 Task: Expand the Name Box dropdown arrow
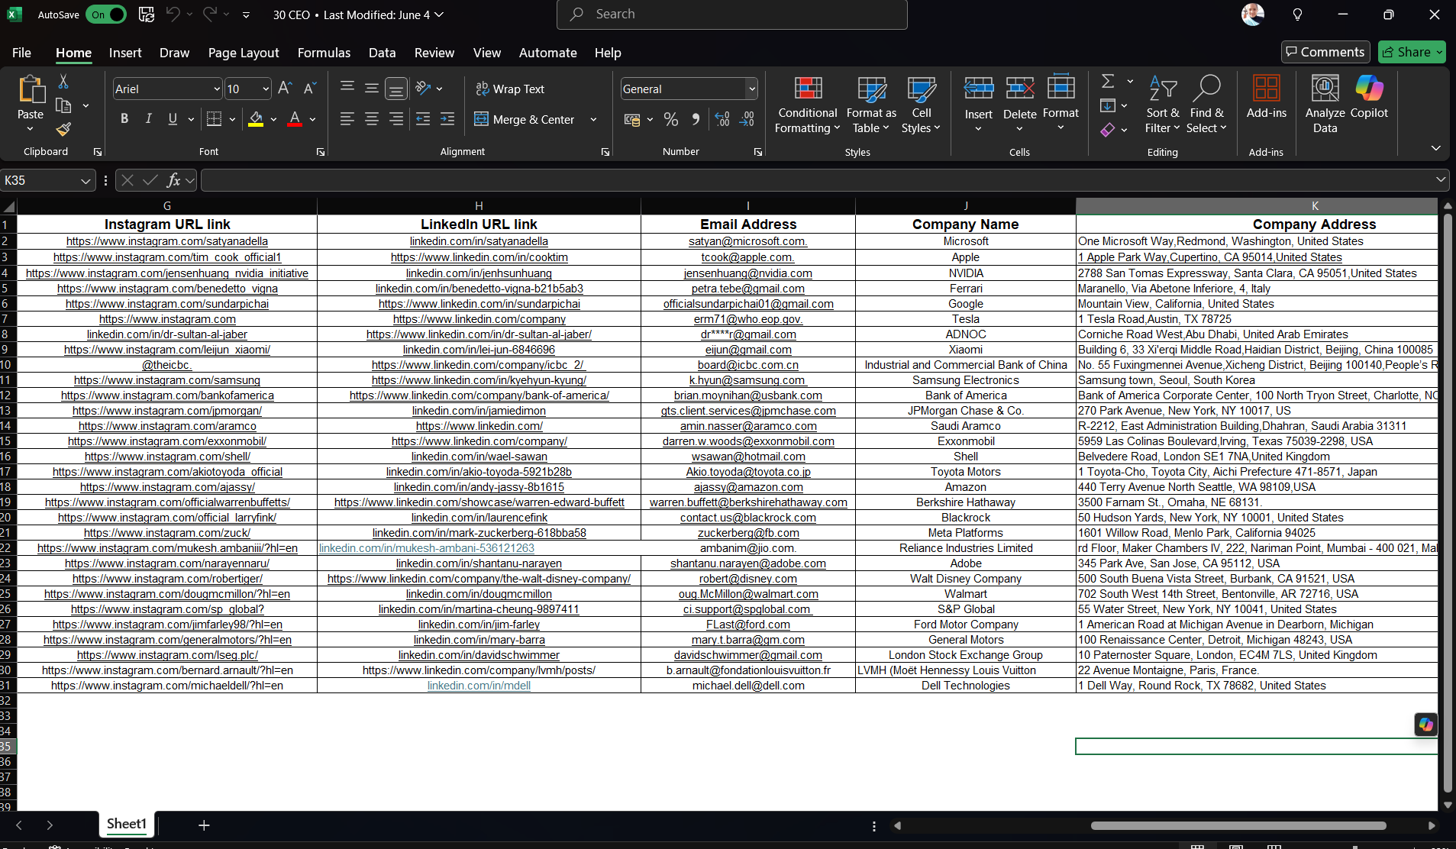86,181
